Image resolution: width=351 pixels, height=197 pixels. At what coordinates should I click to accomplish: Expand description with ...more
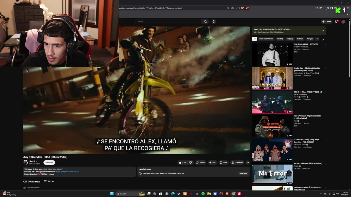51,174
